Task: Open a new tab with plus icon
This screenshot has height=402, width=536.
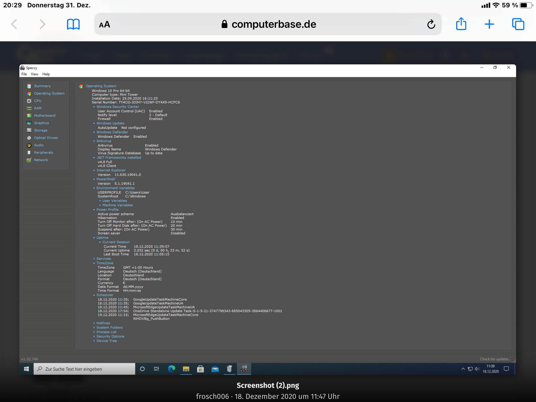Action: 489,24
